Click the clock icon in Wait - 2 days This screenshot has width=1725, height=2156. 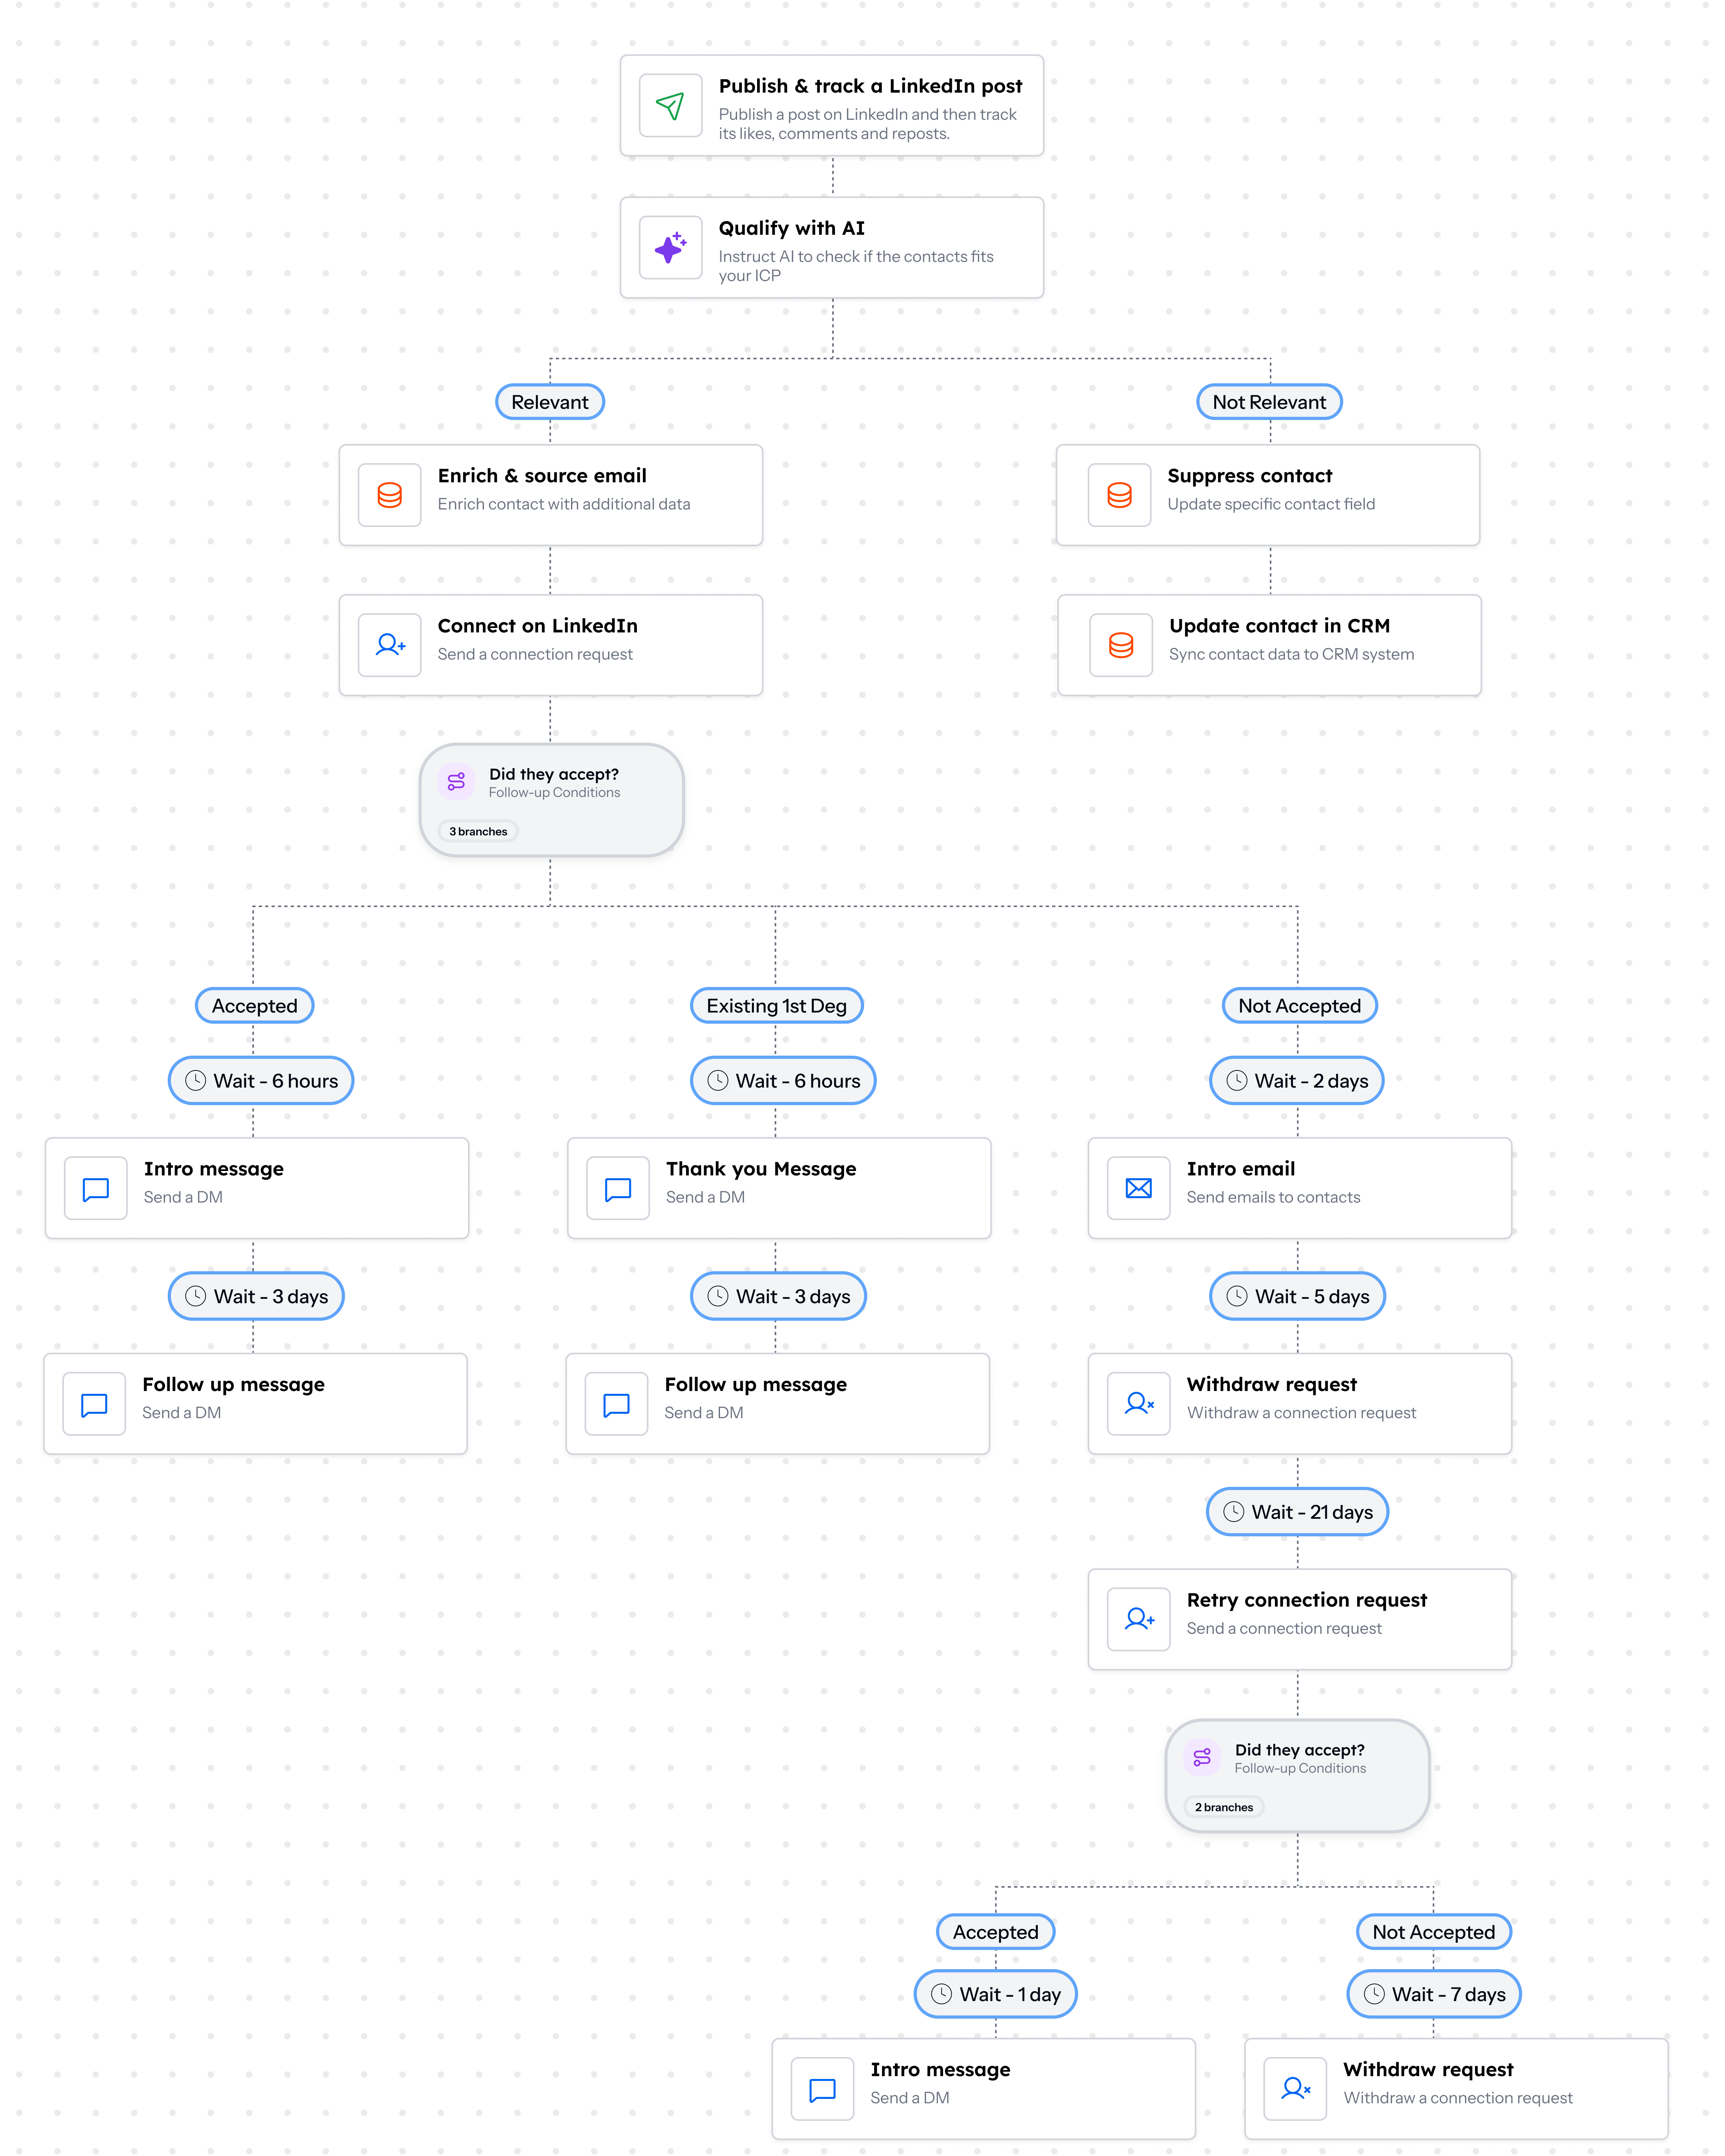click(x=1237, y=1081)
